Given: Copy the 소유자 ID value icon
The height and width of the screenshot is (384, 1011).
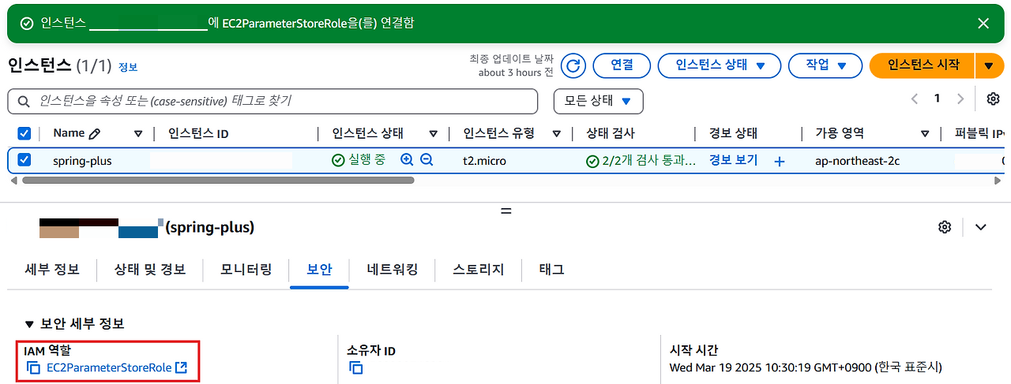Looking at the screenshot, I should (x=356, y=367).
